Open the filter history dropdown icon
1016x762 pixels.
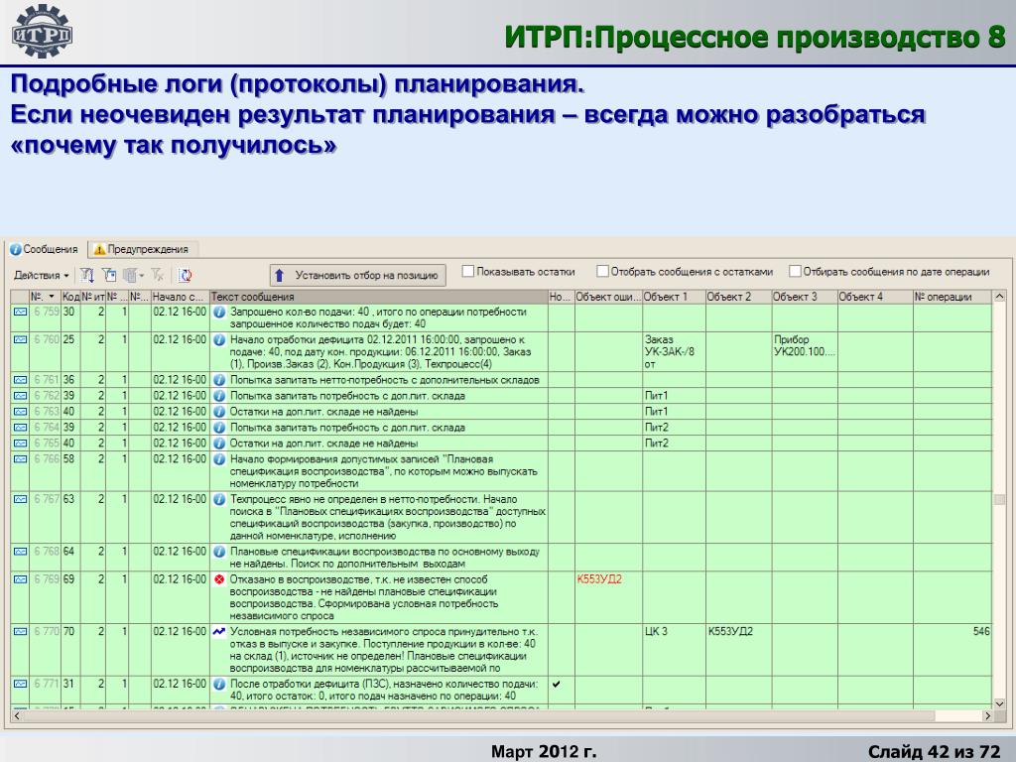(133, 276)
